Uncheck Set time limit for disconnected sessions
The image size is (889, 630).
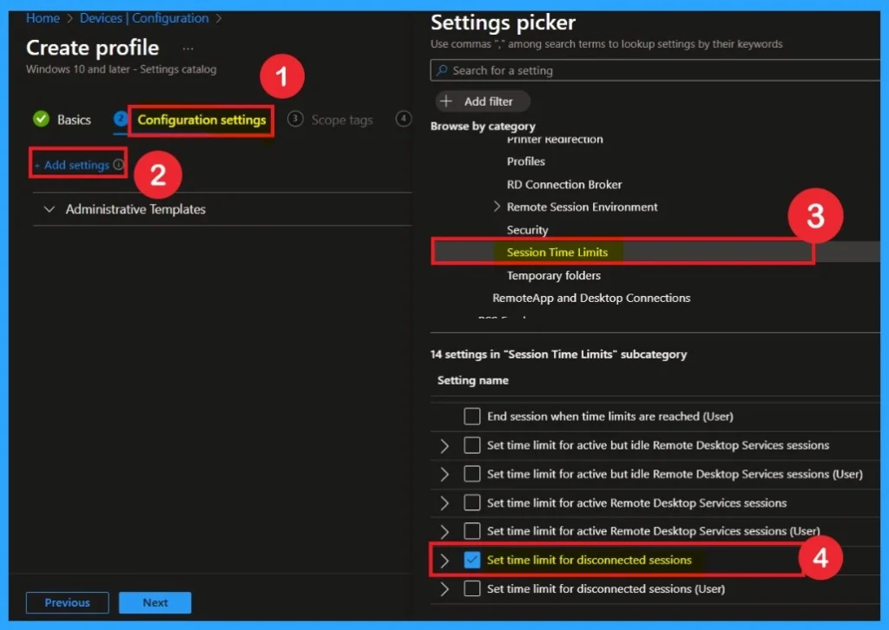(x=471, y=560)
